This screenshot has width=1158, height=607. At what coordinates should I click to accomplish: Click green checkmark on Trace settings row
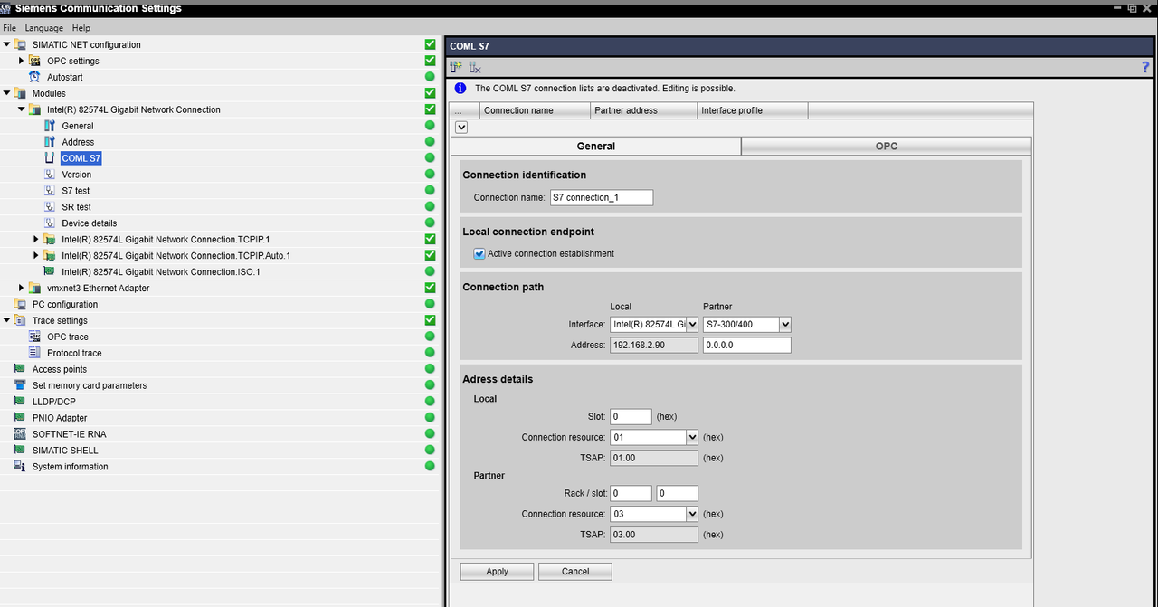[x=430, y=320]
